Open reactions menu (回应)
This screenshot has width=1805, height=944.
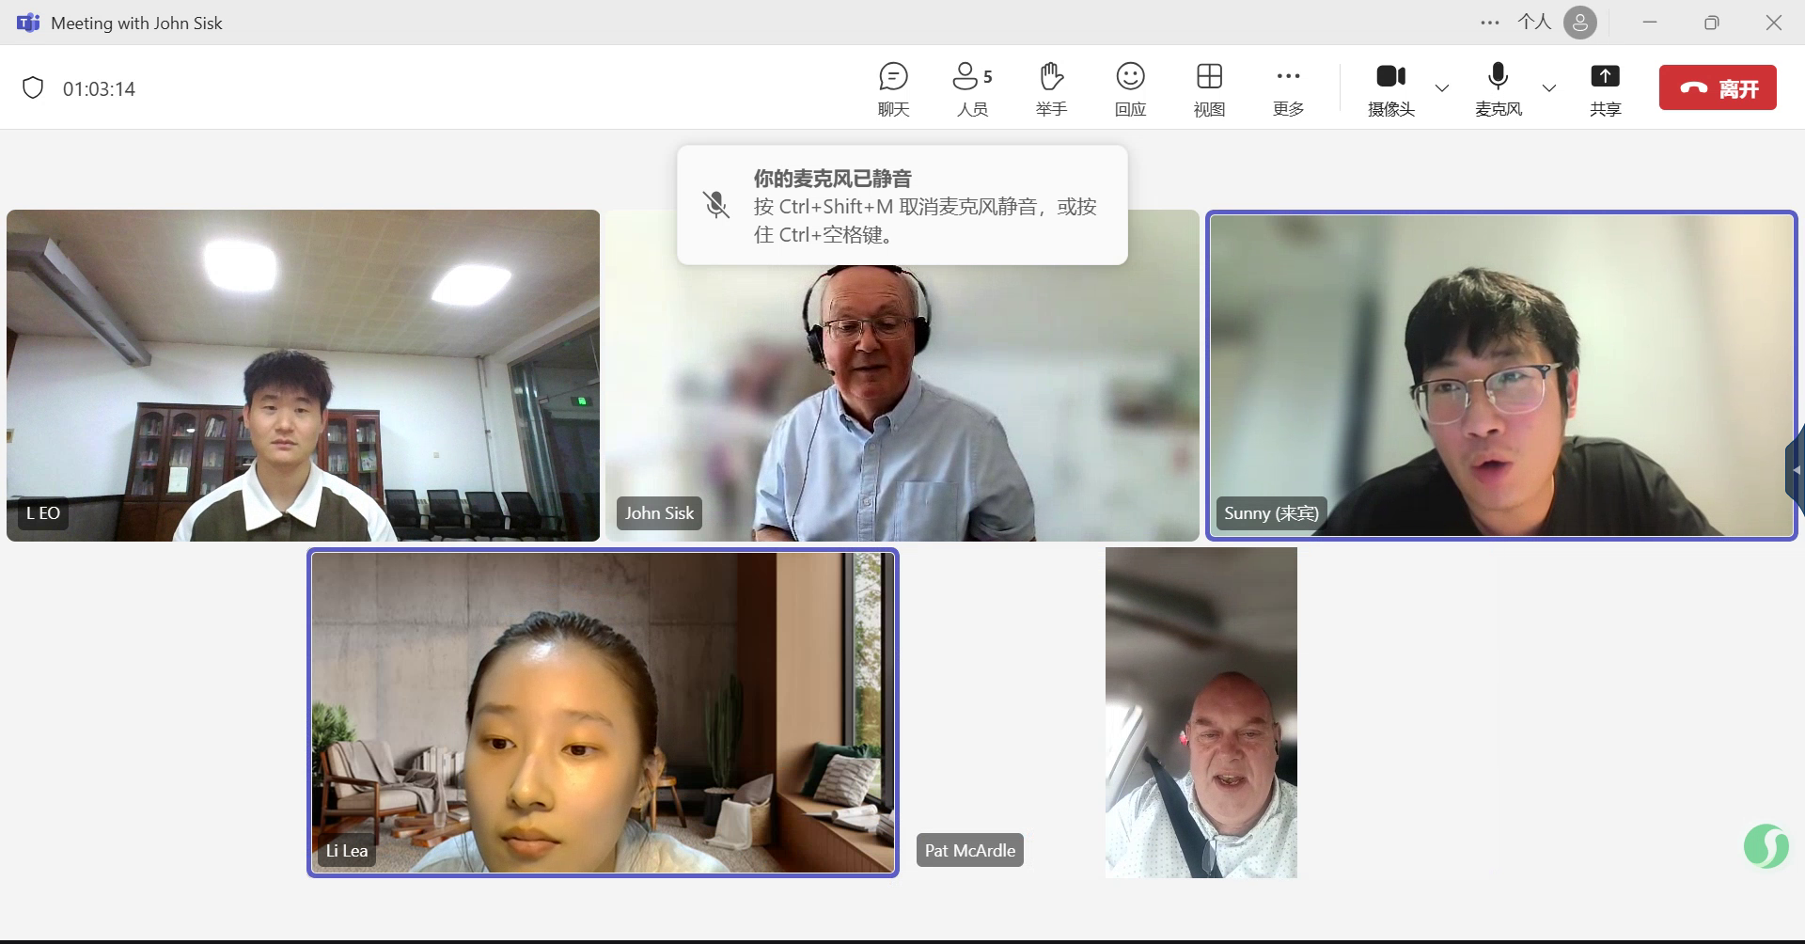[1130, 89]
